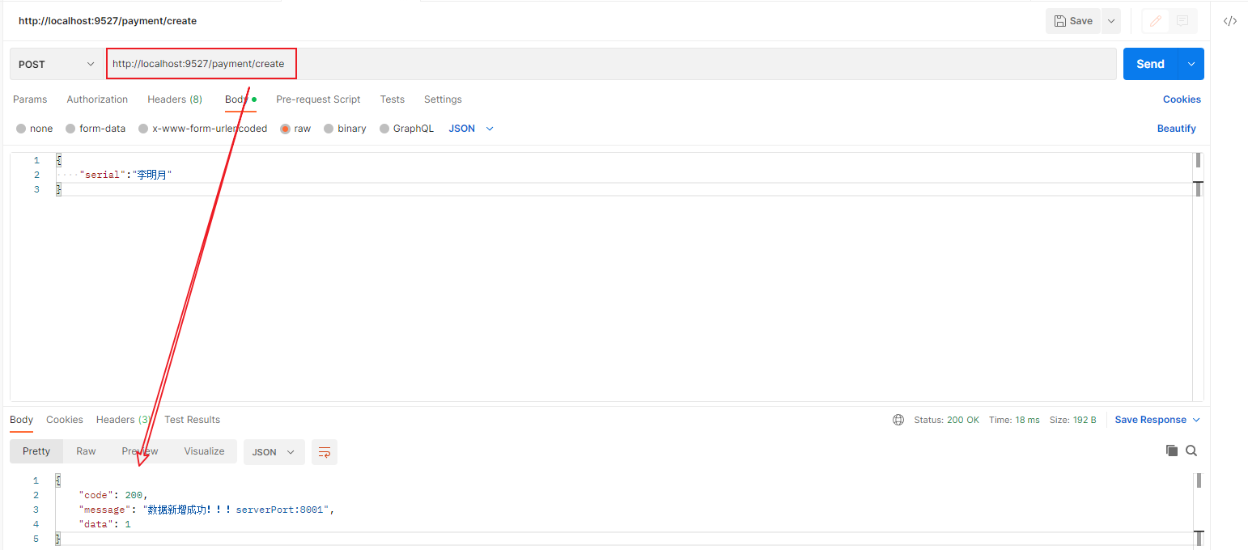Click the Save button with disk icon

(1073, 21)
